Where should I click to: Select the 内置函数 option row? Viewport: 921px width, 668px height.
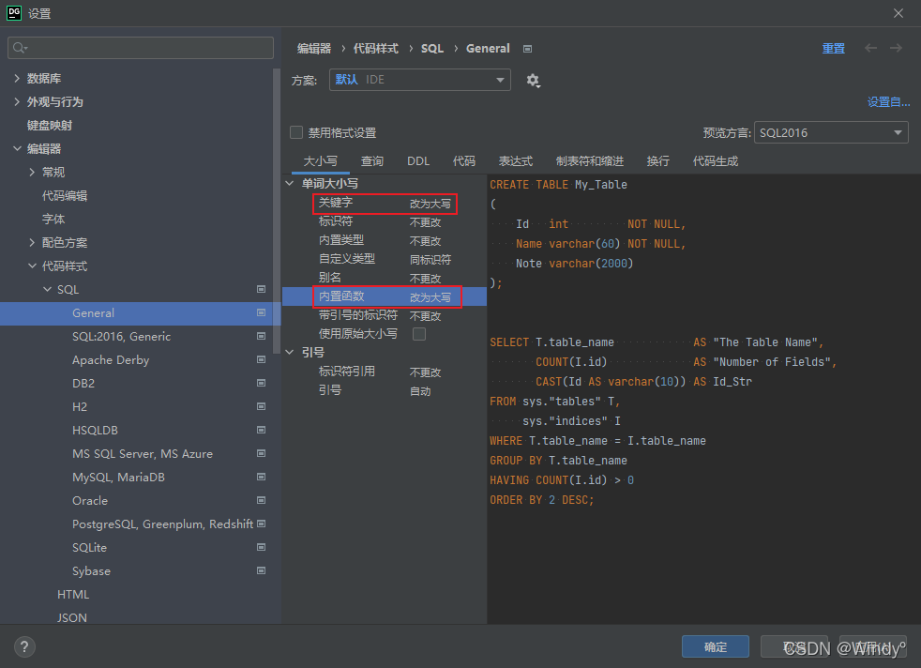point(385,296)
